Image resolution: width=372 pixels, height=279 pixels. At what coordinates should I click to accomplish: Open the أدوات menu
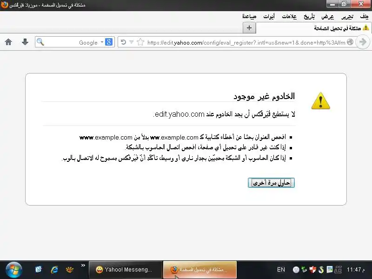pyautogui.click(x=269, y=16)
